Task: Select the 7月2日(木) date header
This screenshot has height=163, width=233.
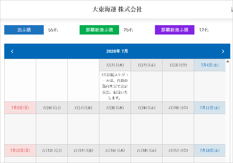Action: (146, 65)
